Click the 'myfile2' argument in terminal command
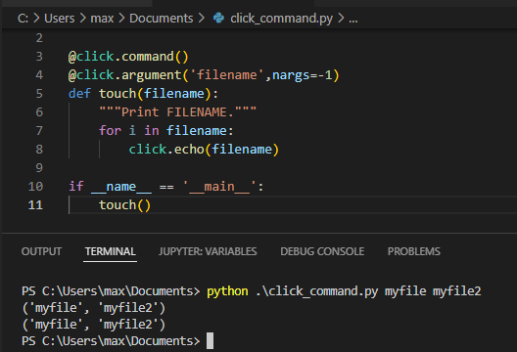Viewport: 517px width, 352px height. click(x=457, y=291)
